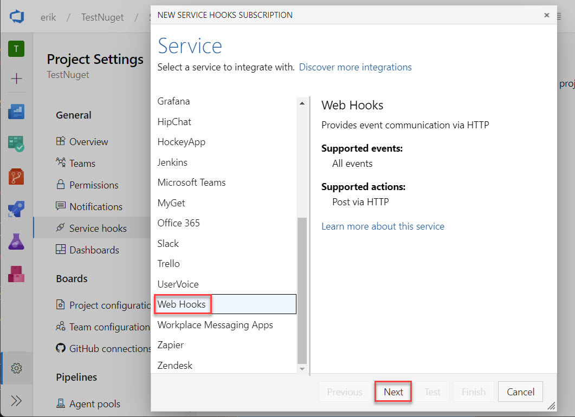Open the Discover more integrations link
The height and width of the screenshot is (417, 575).
point(356,67)
